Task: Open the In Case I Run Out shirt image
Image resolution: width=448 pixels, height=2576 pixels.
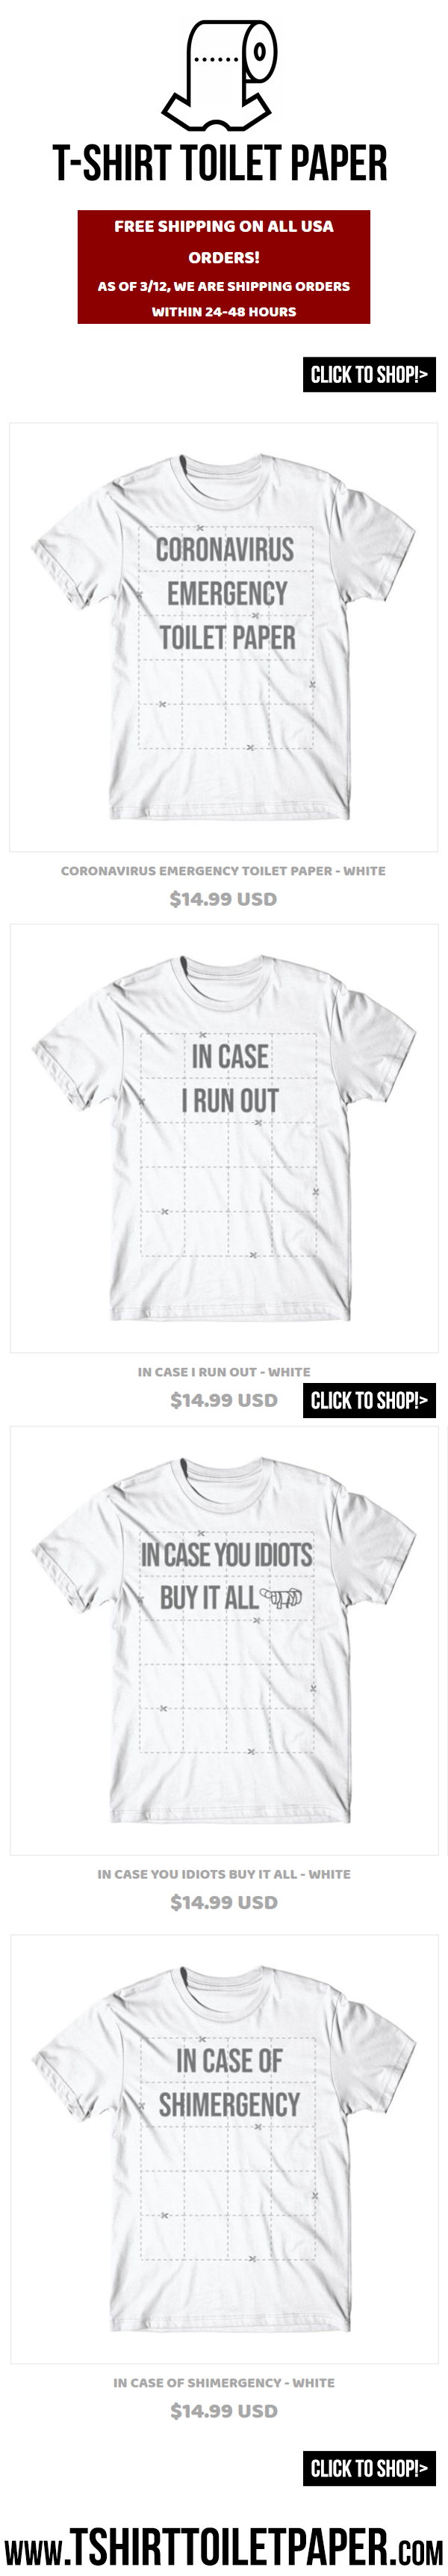Action: [x=223, y=1138]
